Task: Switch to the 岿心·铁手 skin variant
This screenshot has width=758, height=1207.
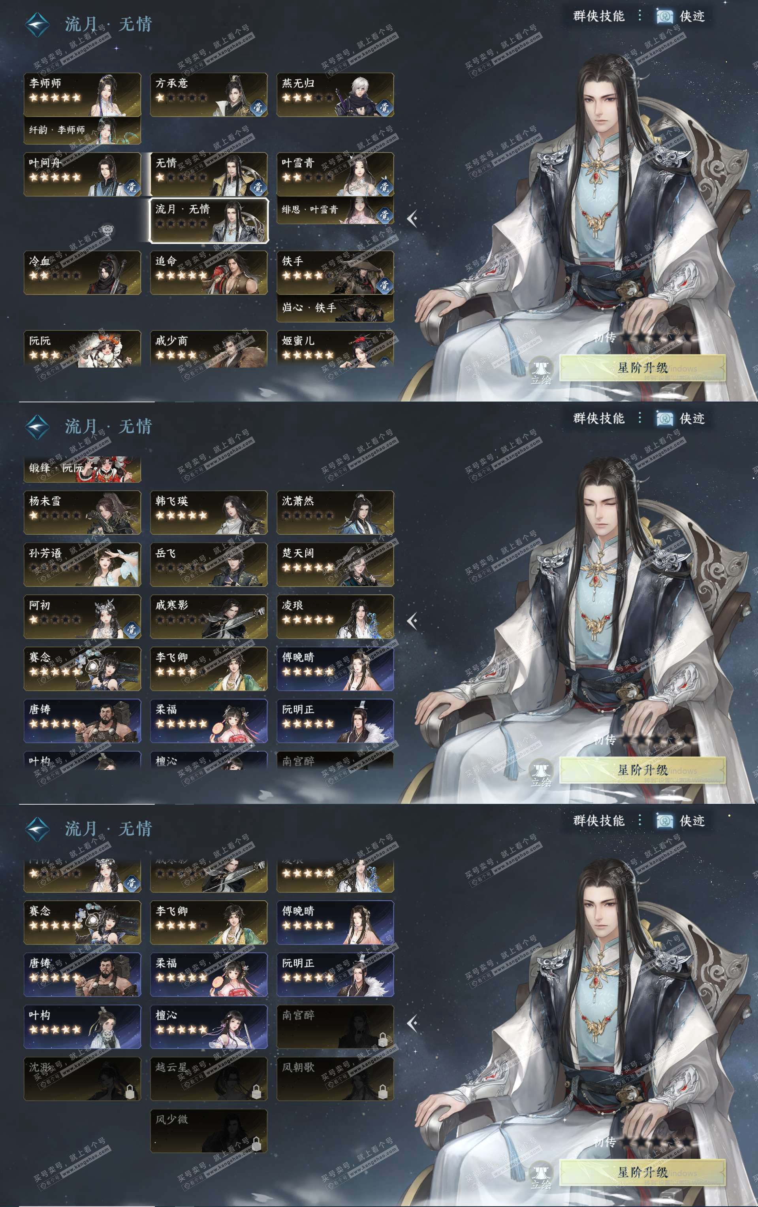Action: pos(335,308)
